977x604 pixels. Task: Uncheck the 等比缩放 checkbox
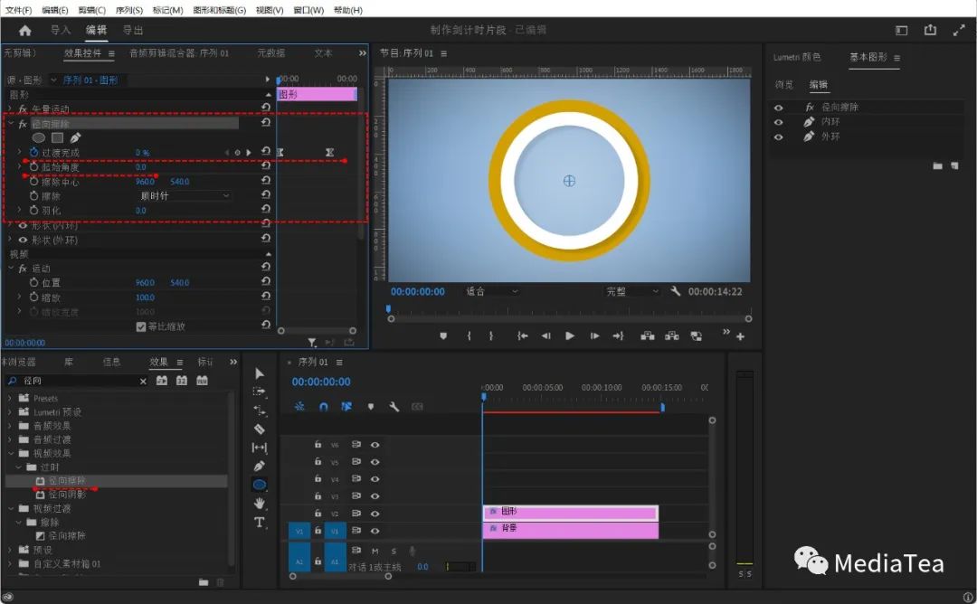tap(141, 326)
